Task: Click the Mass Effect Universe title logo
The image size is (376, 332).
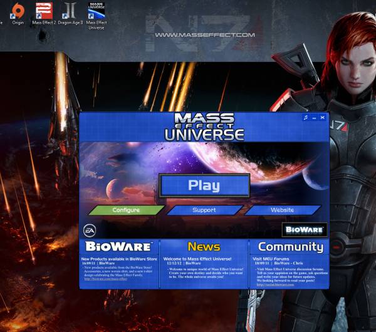Action: (204, 127)
